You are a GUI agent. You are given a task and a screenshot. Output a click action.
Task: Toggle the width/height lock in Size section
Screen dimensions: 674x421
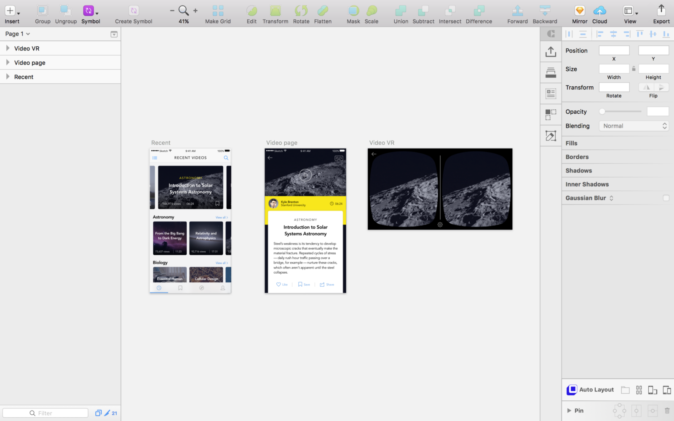pyautogui.click(x=634, y=68)
